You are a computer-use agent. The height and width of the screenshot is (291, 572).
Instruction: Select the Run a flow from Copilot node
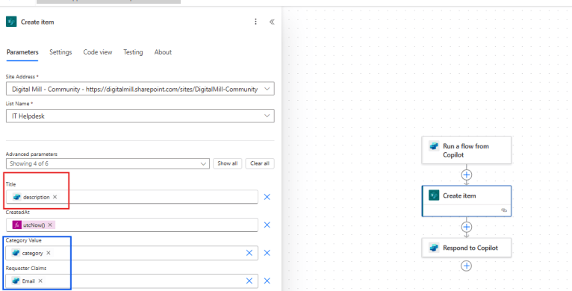[467, 150]
